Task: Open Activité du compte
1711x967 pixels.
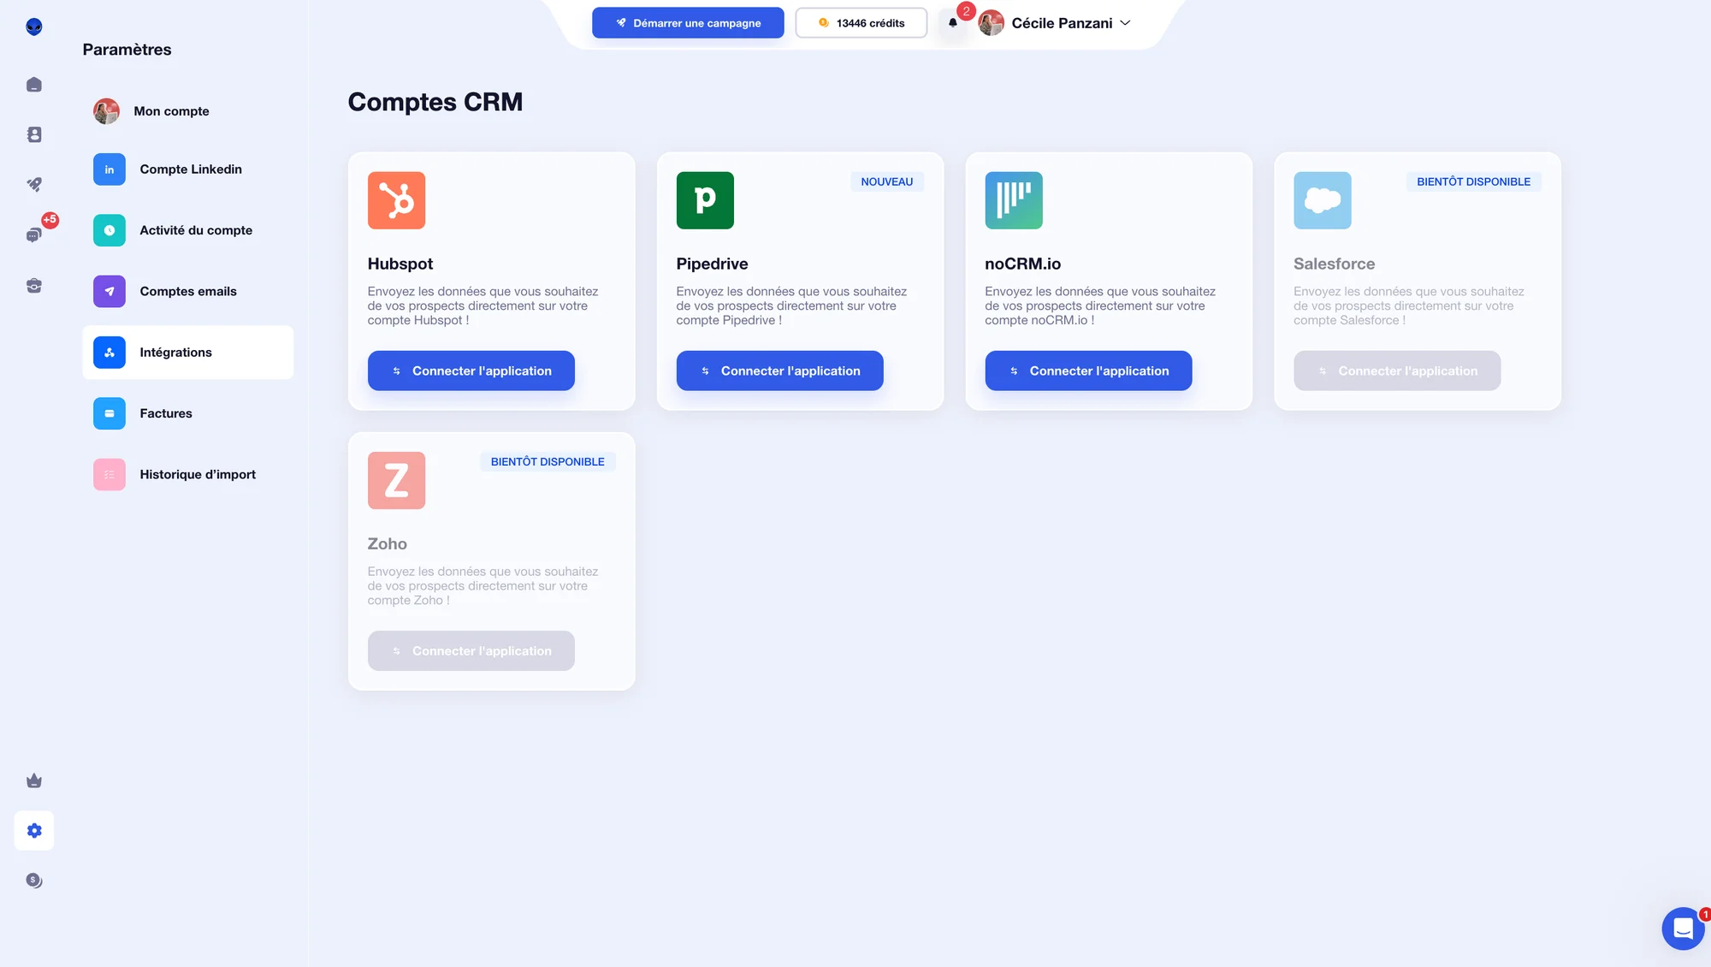Action: 188,230
